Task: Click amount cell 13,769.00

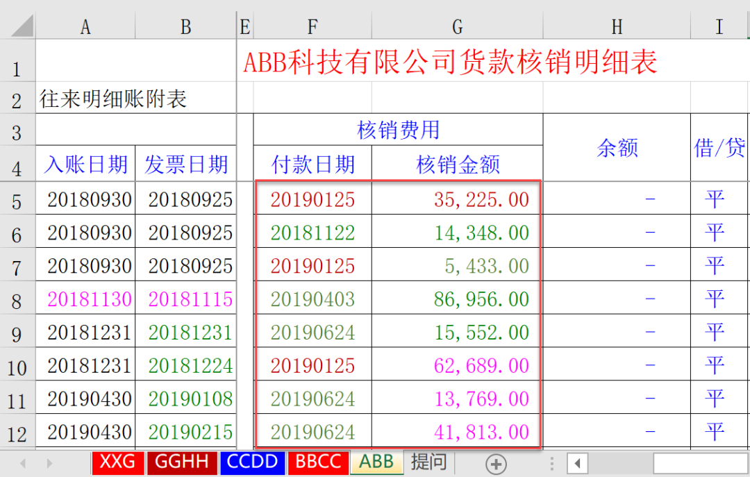Action: pyautogui.click(x=457, y=397)
